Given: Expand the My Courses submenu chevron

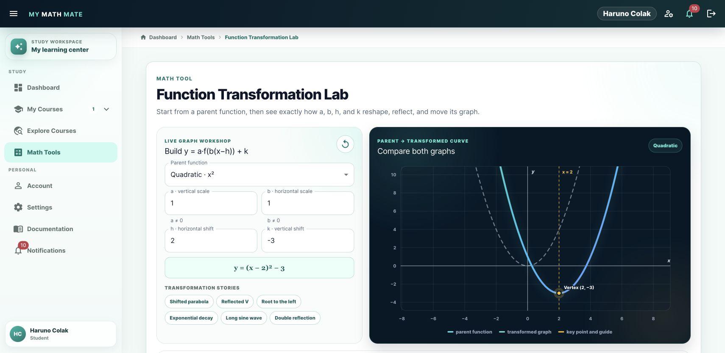Looking at the screenshot, I should click(106, 109).
